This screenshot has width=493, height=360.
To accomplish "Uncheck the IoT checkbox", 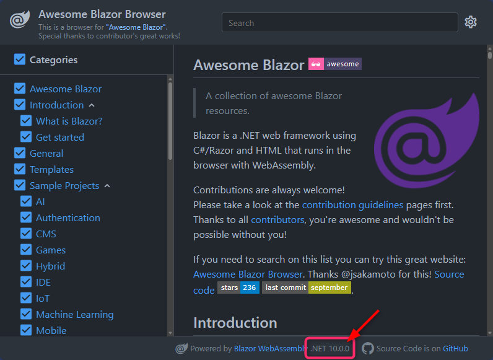I will [x=26, y=297].
